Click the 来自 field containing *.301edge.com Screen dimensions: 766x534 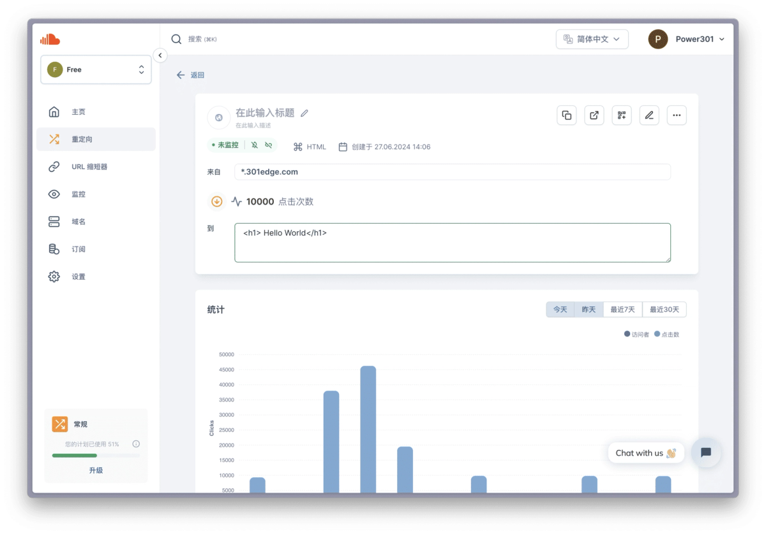click(x=453, y=172)
